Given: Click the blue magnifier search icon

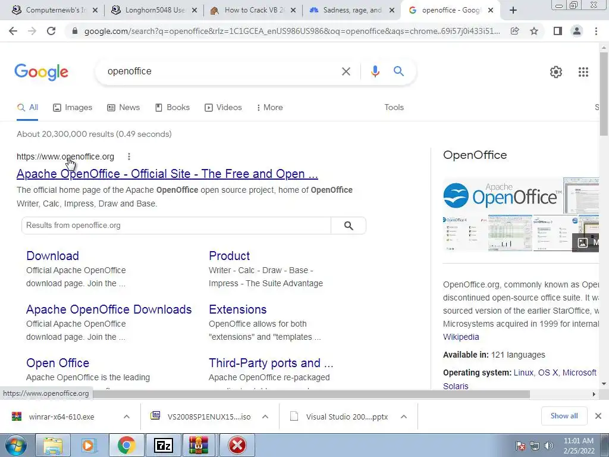Looking at the screenshot, I should [399, 71].
